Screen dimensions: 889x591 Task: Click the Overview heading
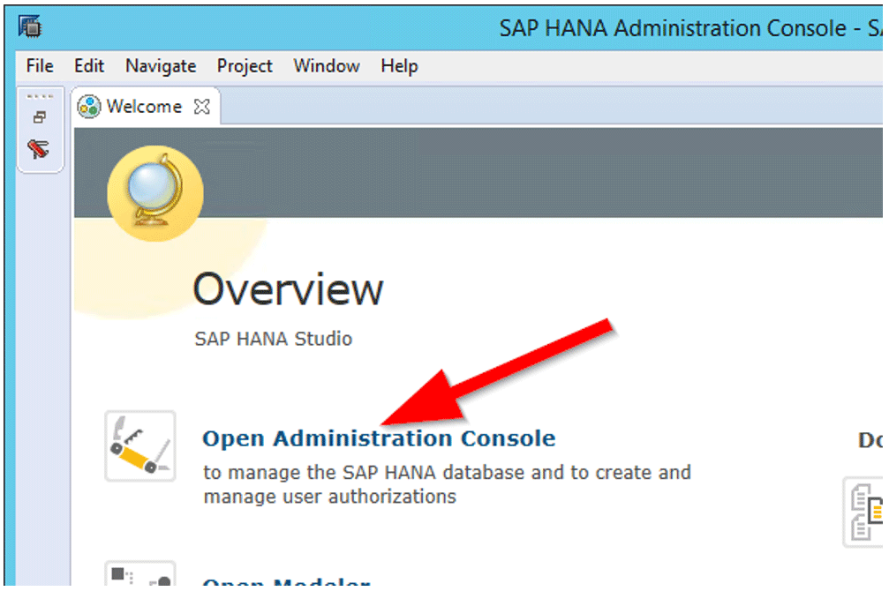click(x=288, y=289)
